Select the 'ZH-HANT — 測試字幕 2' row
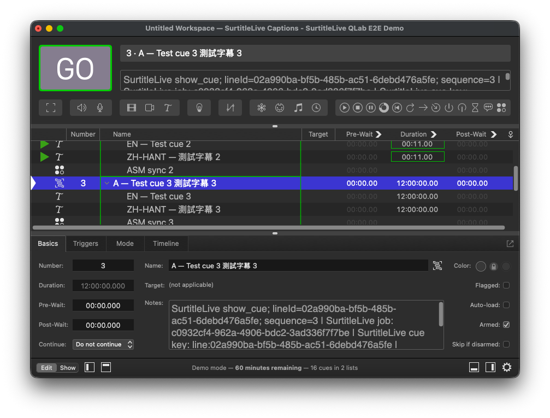The width and height of the screenshot is (550, 418). click(272, 157)
